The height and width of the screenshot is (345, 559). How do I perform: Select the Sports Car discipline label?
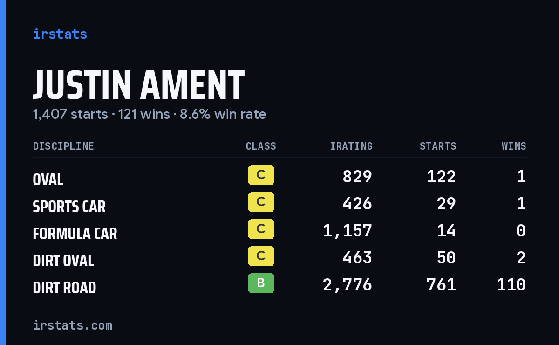[69, 207]
